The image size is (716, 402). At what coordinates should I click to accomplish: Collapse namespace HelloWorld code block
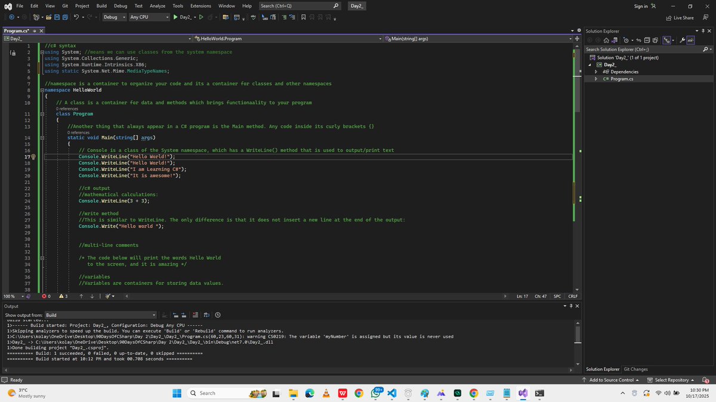42,89
